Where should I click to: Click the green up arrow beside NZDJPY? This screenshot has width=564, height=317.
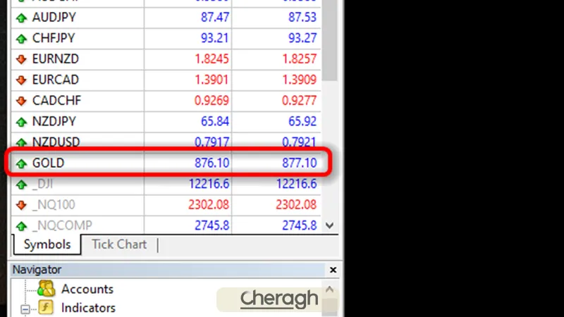click(x=22, y=122)
